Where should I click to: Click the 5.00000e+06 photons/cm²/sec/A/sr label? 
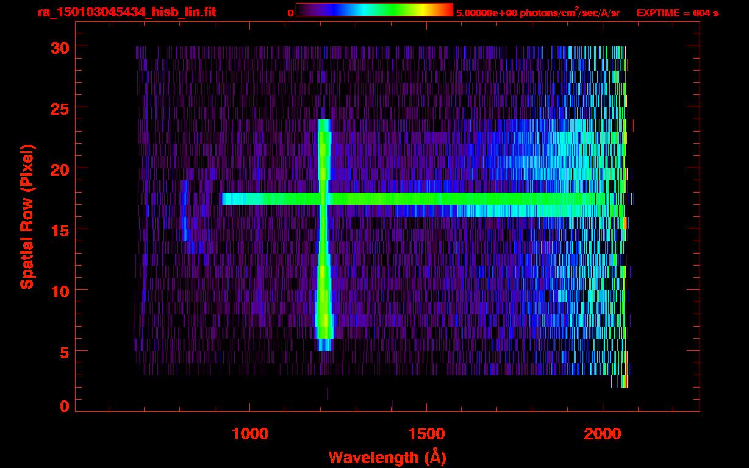click(538, 12)
